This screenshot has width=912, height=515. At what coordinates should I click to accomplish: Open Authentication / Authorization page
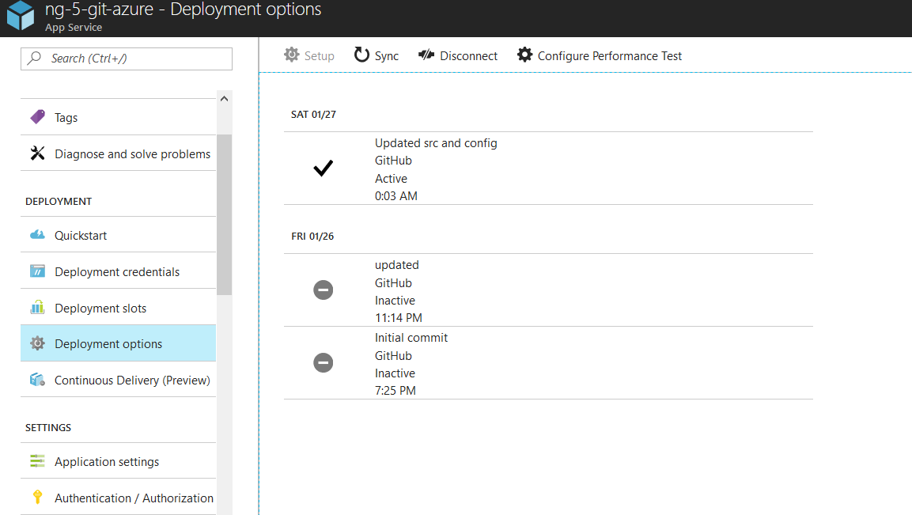click(x=118, y=498)
